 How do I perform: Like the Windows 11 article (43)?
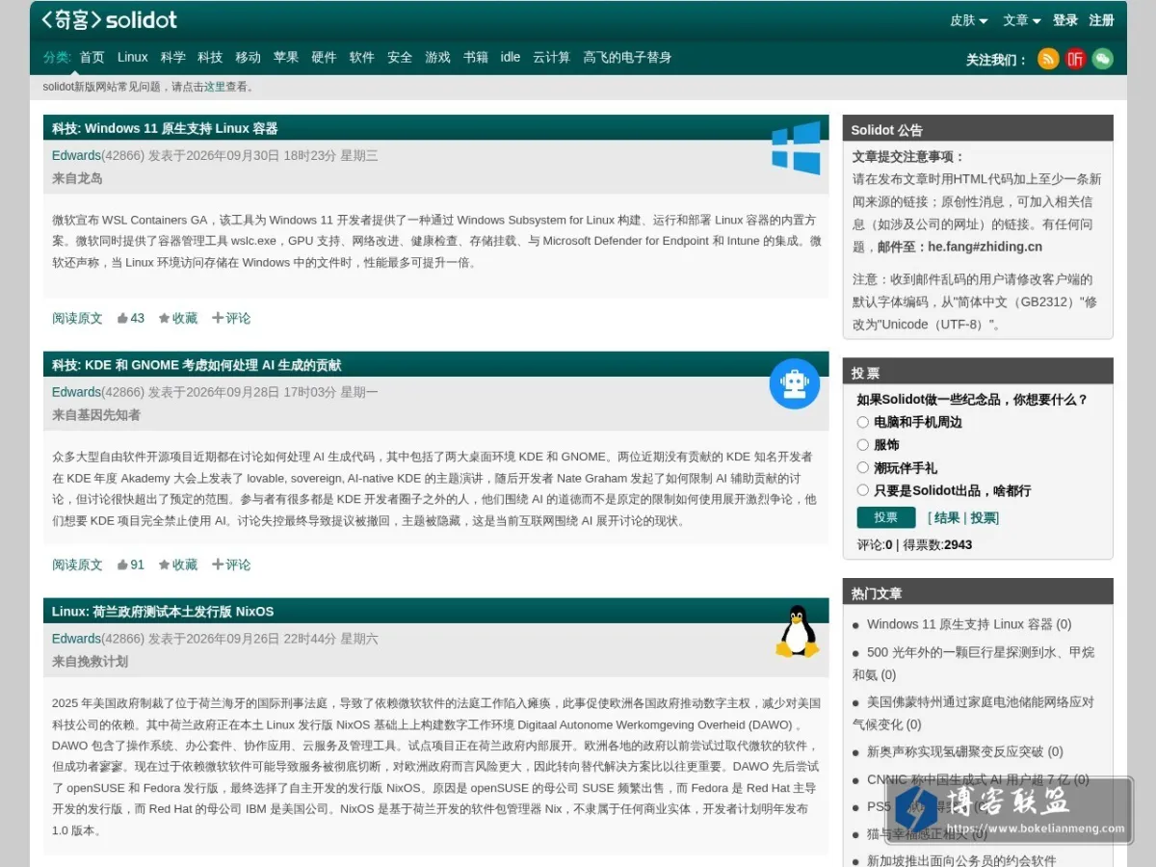pos(130,318)
